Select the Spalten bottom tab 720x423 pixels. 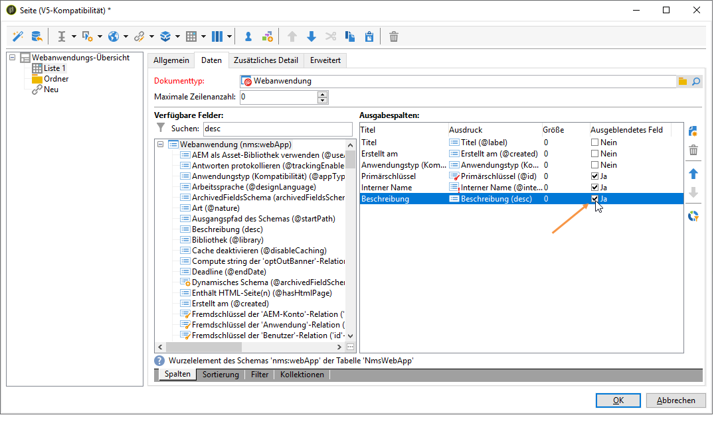point(177,374)
